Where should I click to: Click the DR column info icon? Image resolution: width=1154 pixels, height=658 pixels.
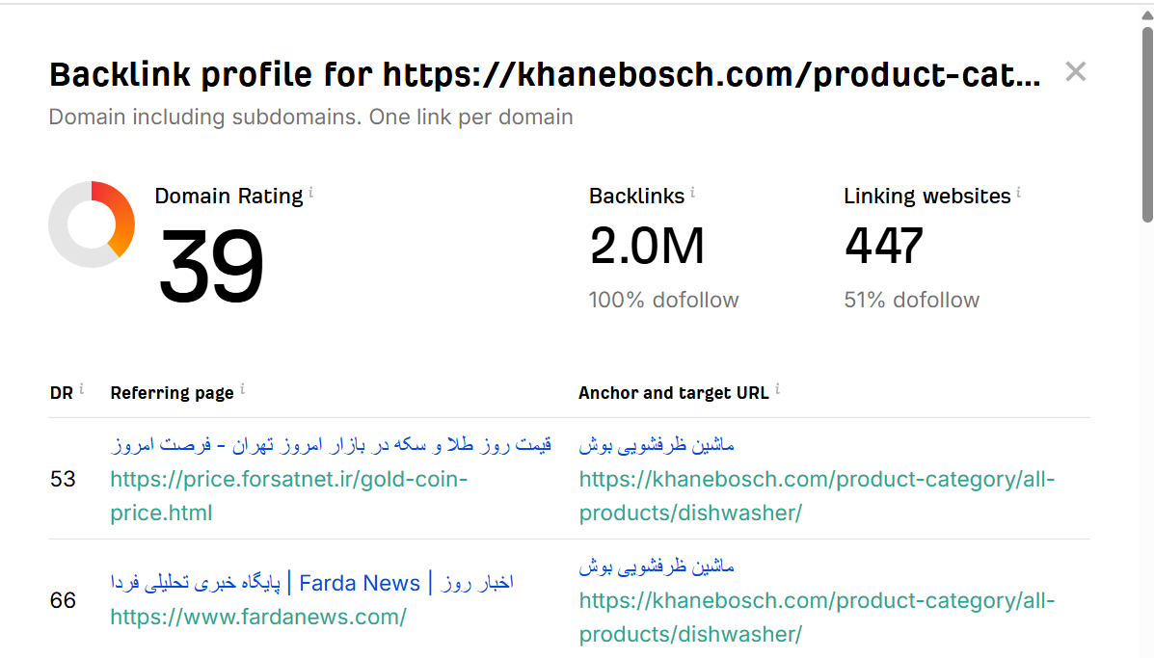[82, 389]
